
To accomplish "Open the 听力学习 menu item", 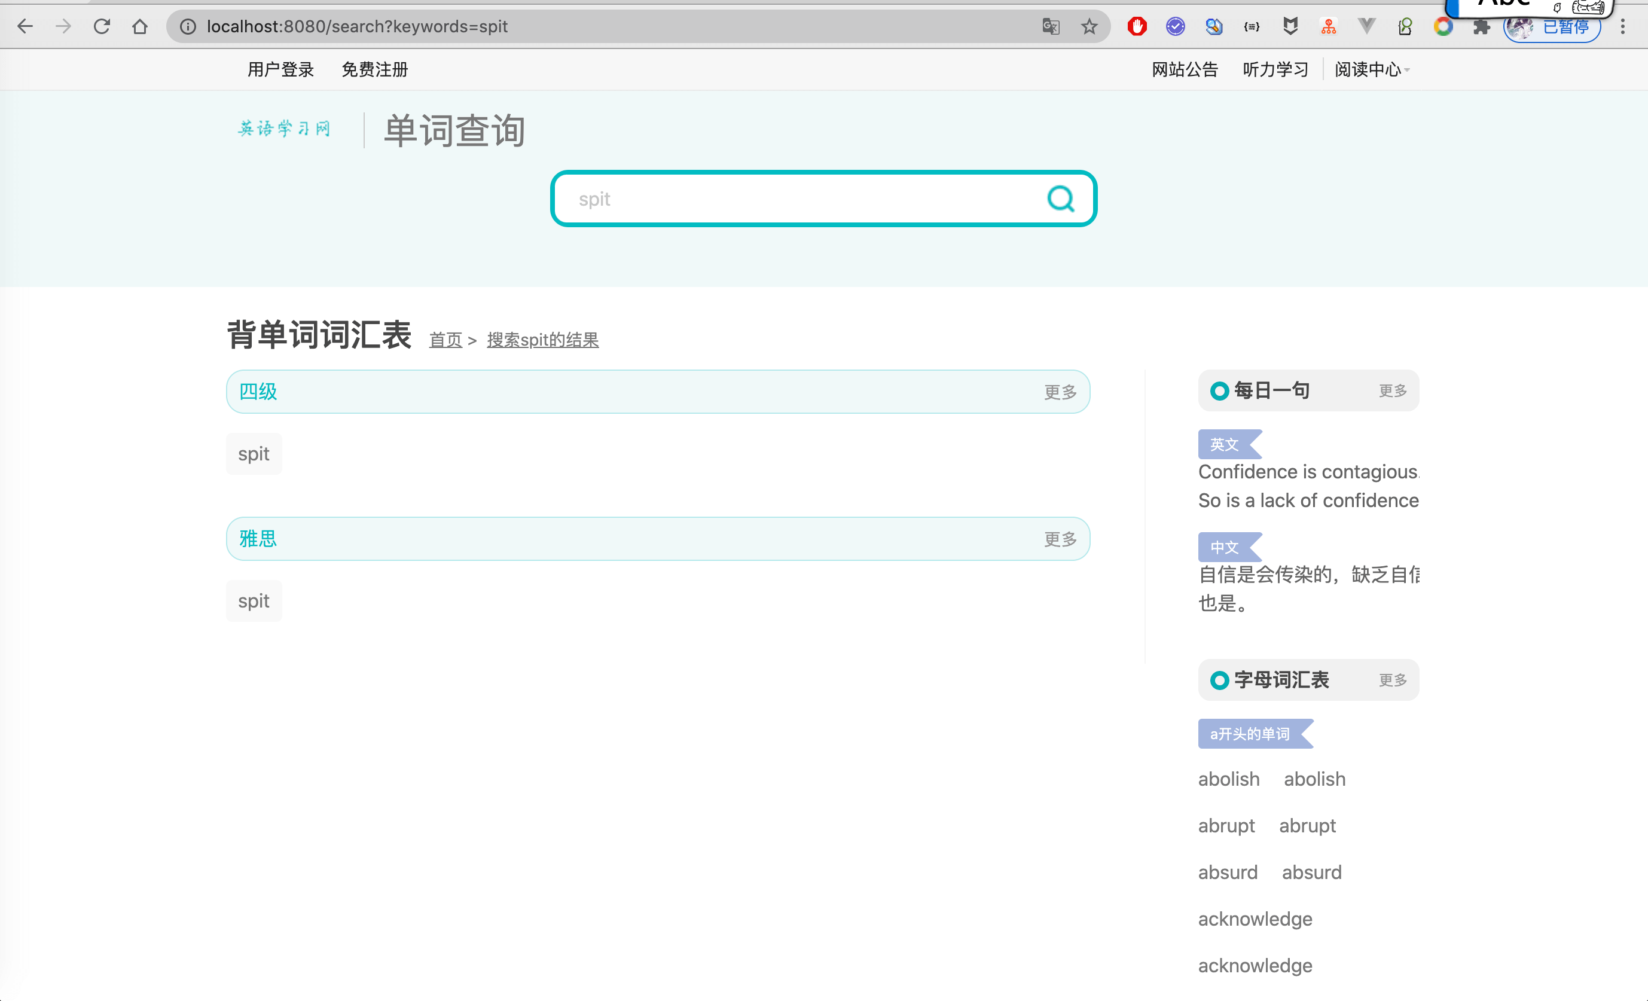I will point(1275,69).
